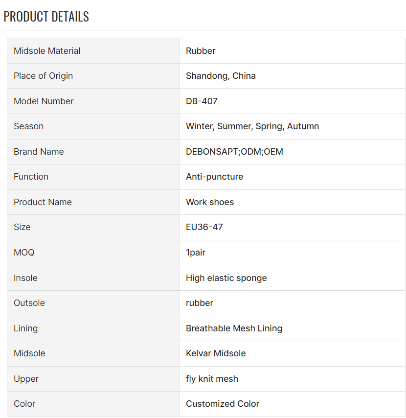Click the Anti-puncture function value
Viewport: 406px width, 418px height.
[x=214, y=177]
